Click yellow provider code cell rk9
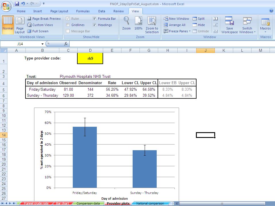Viewport: 275px width, 206px height. tap(90, 58)
